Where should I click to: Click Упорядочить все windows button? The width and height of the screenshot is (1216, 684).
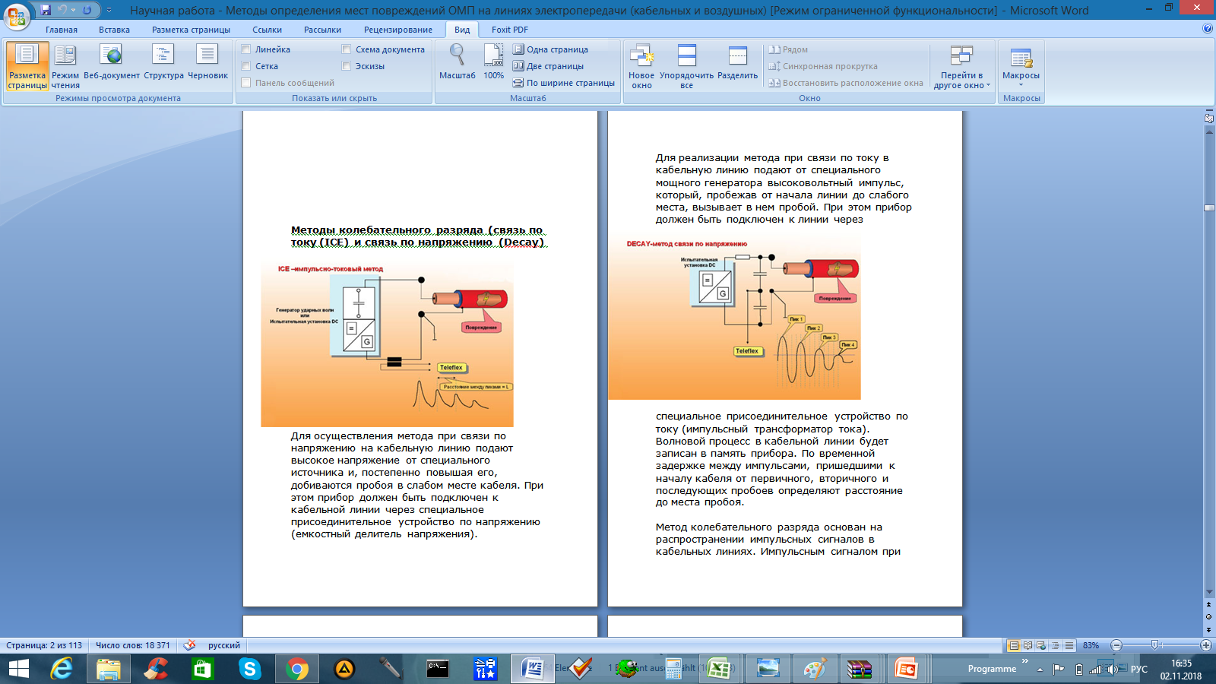pyautogui.click(x=686, y=66)
